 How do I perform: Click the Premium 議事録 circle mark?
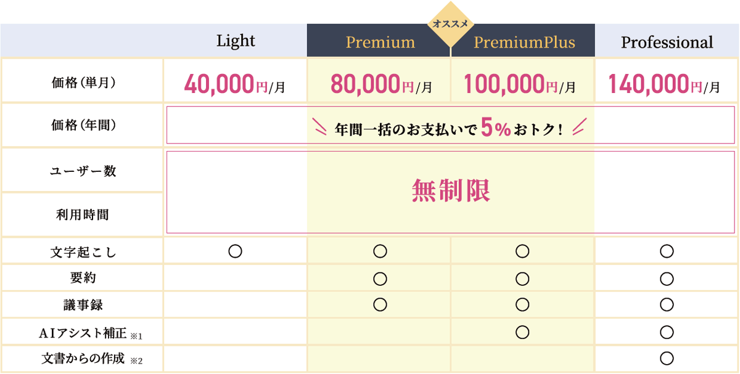380,304
